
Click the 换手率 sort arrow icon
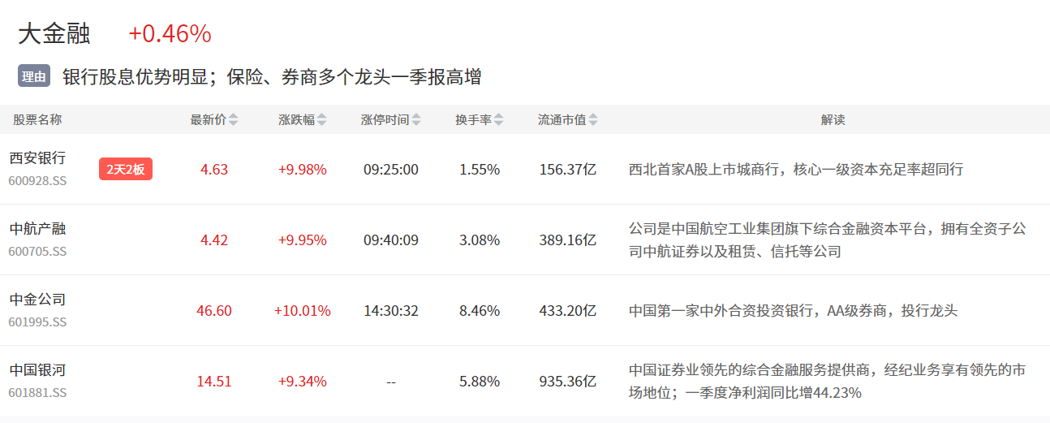coord(499,120)
